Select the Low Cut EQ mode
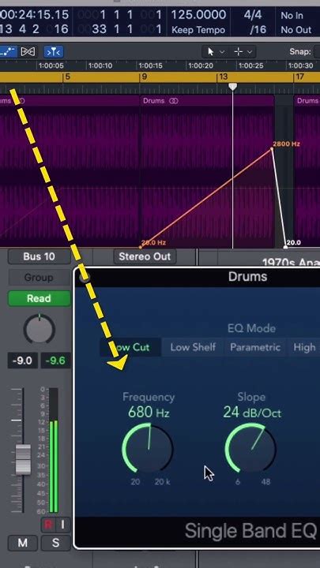The height and width of the screenshot is (568, 320). 130,347
